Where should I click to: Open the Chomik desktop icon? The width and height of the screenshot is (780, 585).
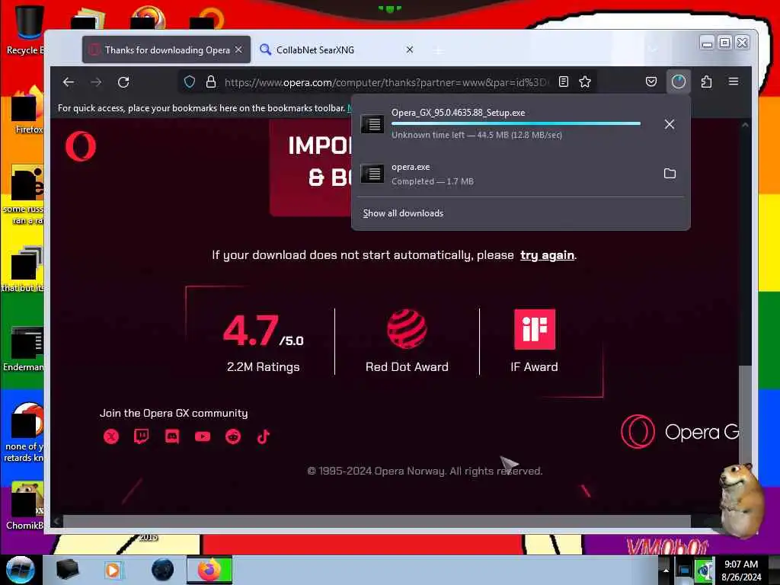tap(24, 506)
